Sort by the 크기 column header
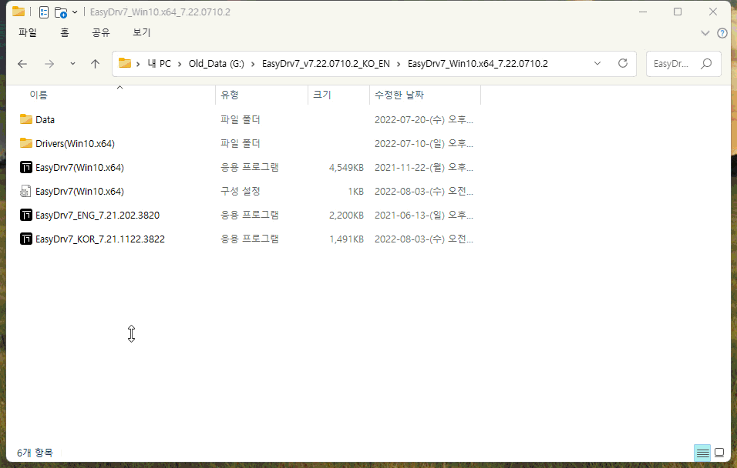The height and width of the screenshot is (468, 737). pyautogui.click(x=322, y=95)
